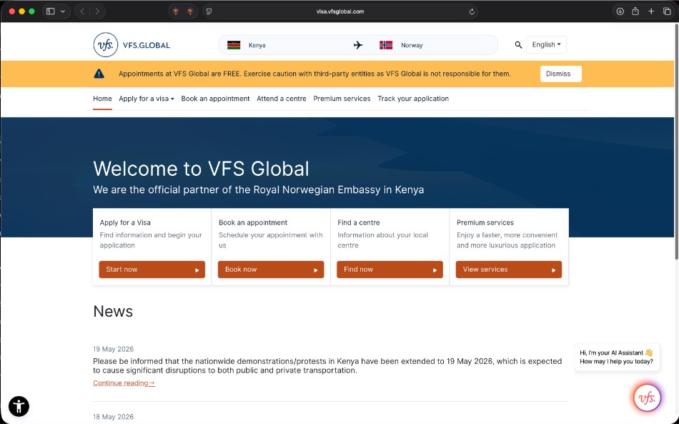The height and width of the screenshot is (424, 679).
Task: Click the Start now button
Action: tap(152, 270)
